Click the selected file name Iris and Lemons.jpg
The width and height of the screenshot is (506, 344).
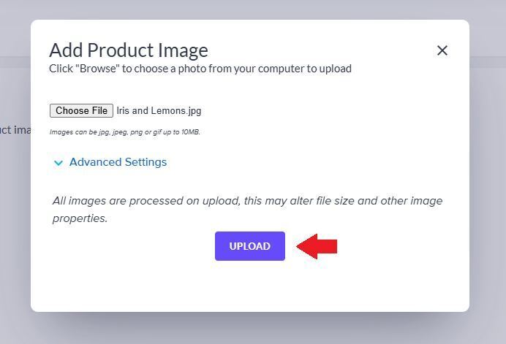click(159, 111)
